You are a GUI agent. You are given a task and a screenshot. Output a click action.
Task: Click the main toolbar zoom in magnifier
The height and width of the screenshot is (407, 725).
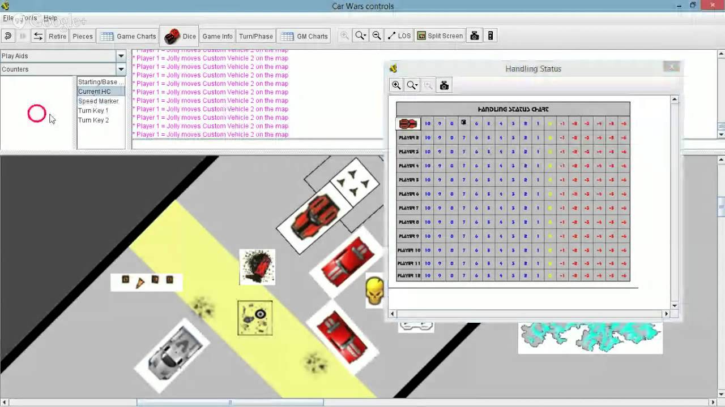344,36
